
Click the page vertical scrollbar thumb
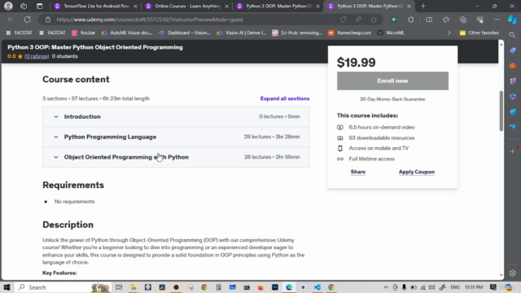point(501,111)
